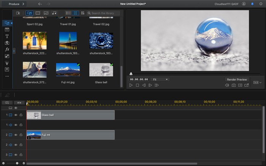266x166 pixels.
Task: Open settings gear in the top bar
Action: tap(260, 4)
